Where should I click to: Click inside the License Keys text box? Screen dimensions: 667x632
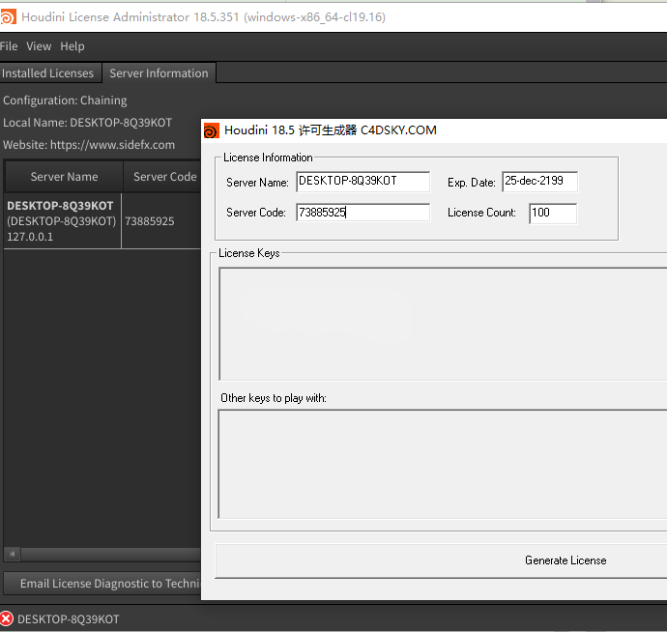[443, 324]
